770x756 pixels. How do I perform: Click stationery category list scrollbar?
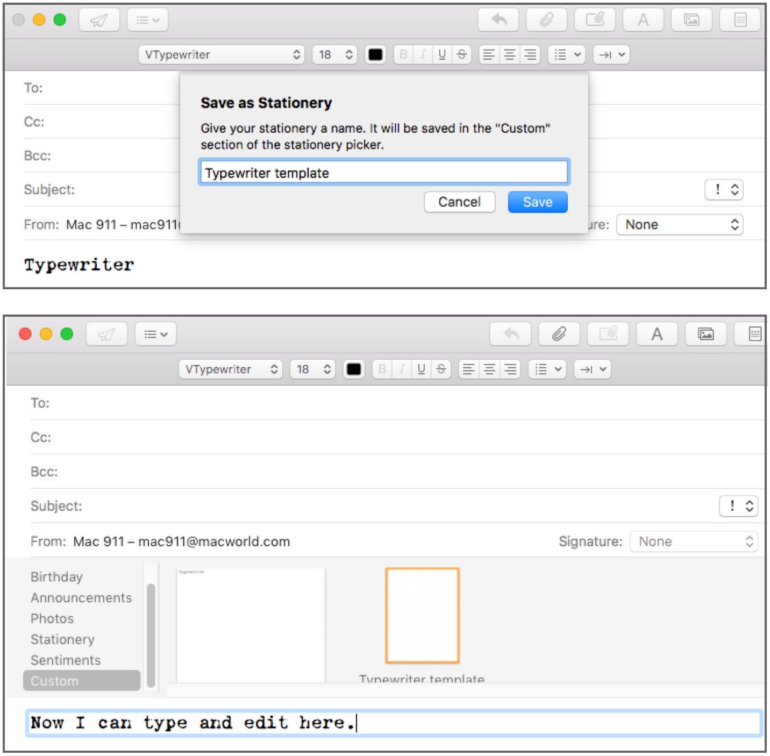tap(151, 635)
